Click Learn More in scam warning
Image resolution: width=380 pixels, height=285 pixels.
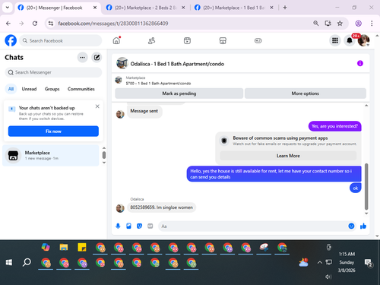[x=288, y=156]
